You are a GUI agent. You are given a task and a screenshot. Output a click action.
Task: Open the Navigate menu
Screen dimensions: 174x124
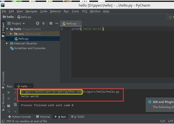click(x=32, y=11)
